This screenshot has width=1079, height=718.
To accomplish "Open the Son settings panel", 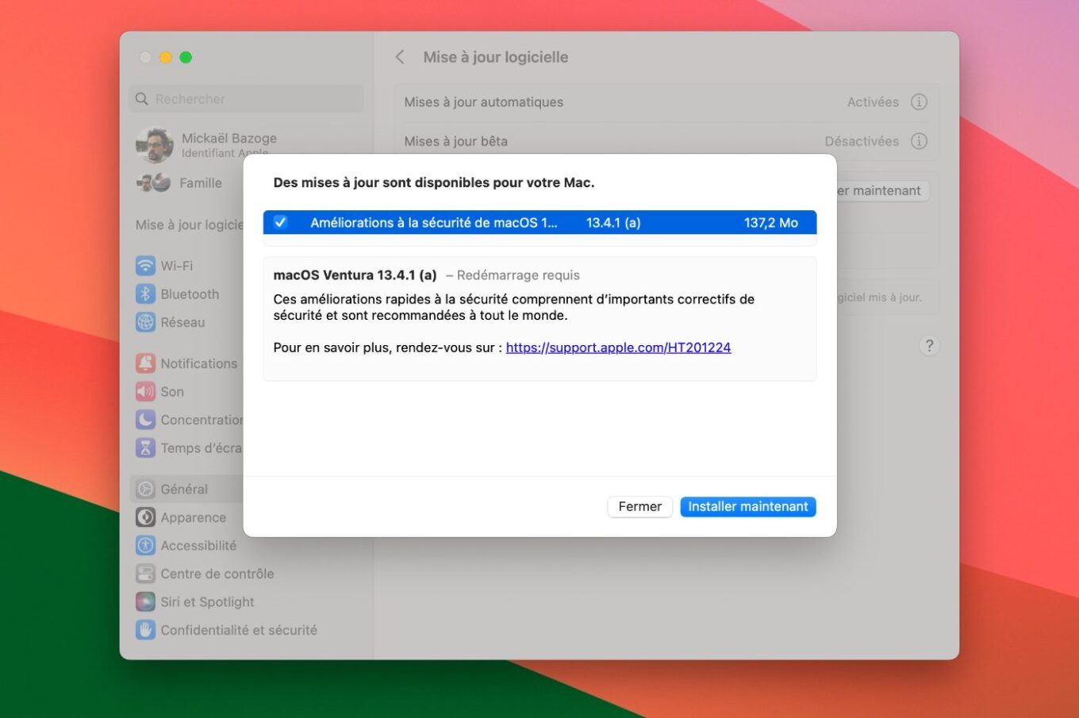I will (171, 391).
